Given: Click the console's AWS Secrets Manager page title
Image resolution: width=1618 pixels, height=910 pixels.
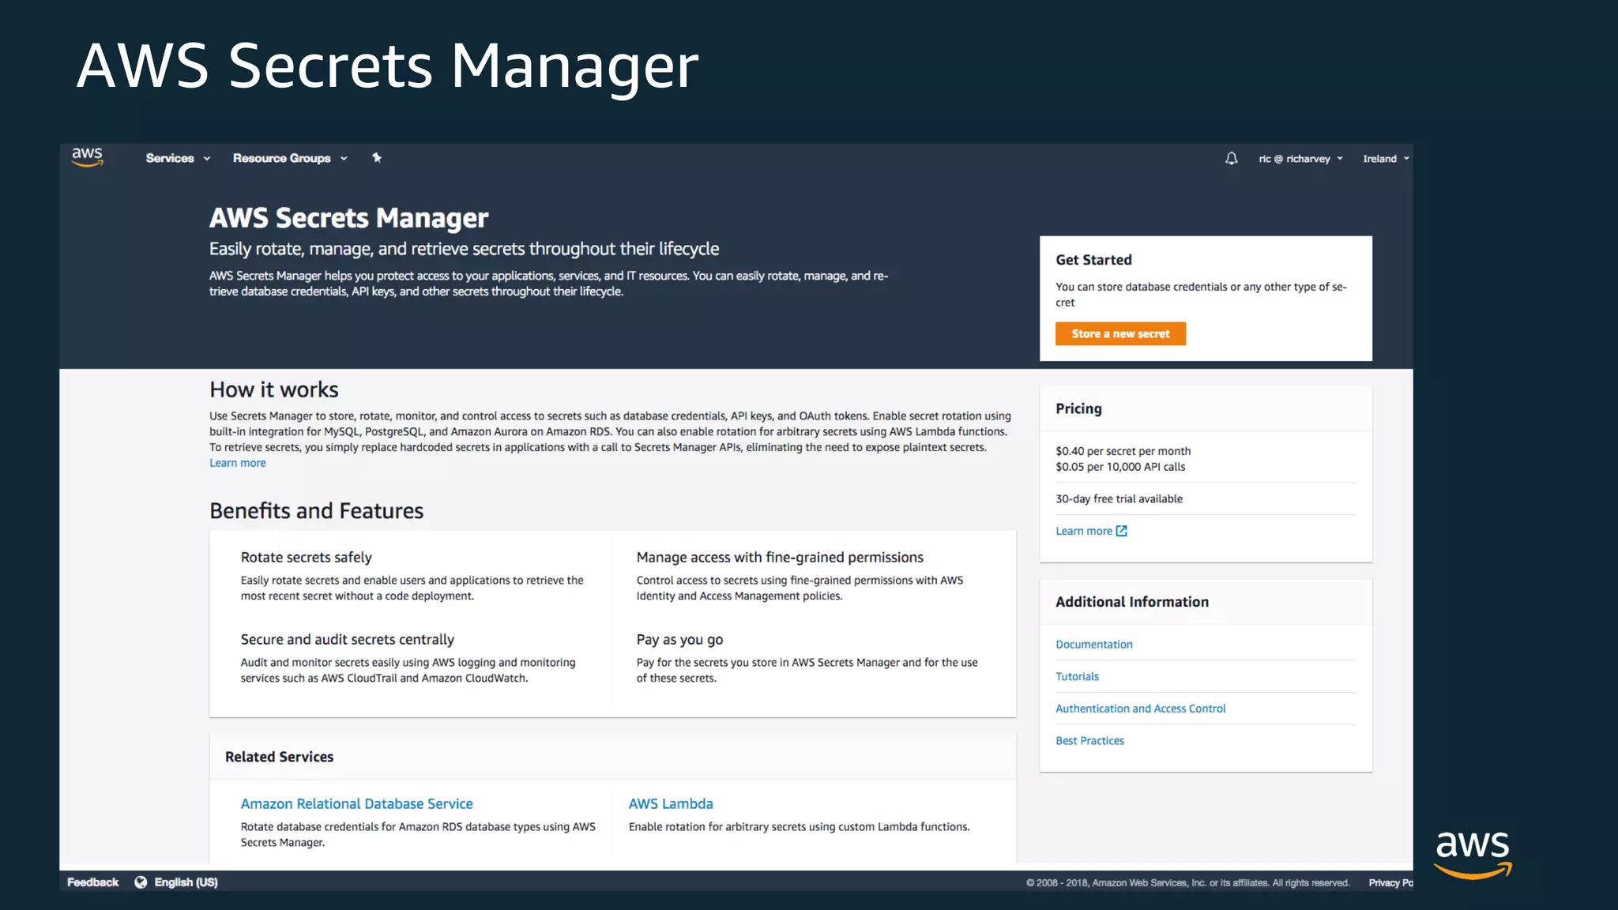Looking at the screenshot, I should point(348,218).
